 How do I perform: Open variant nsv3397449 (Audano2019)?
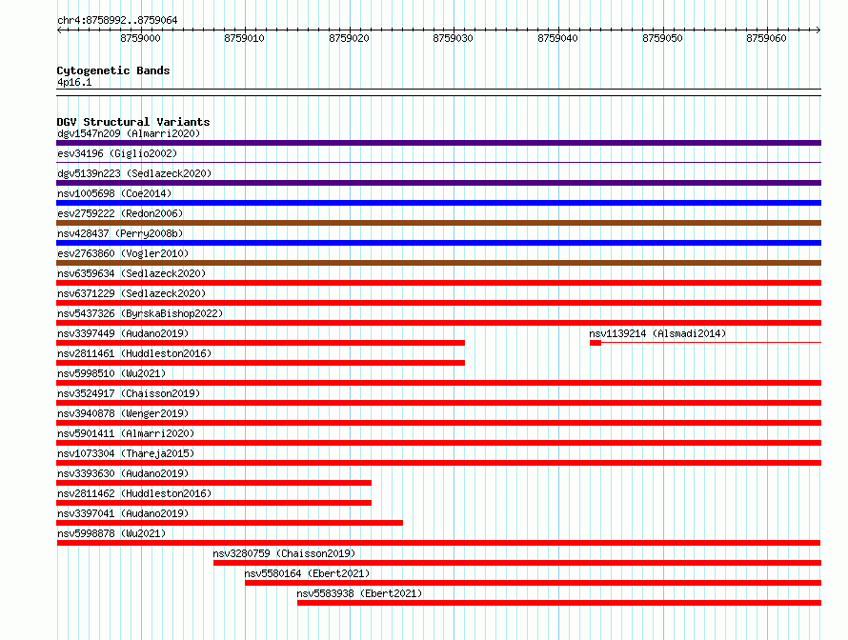[x=123, y=333]
